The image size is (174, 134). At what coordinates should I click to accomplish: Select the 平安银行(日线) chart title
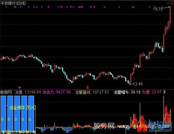pyautogui.click(x=13, y=3)
